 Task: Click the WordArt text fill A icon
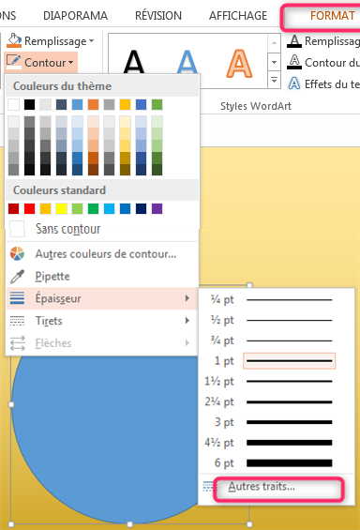click(x=294, y=41)
